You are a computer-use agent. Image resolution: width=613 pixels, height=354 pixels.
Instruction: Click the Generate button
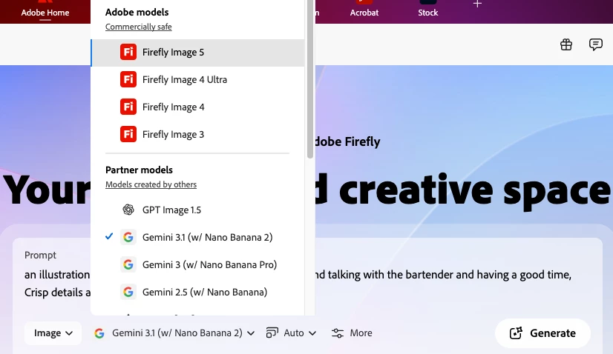542,333
